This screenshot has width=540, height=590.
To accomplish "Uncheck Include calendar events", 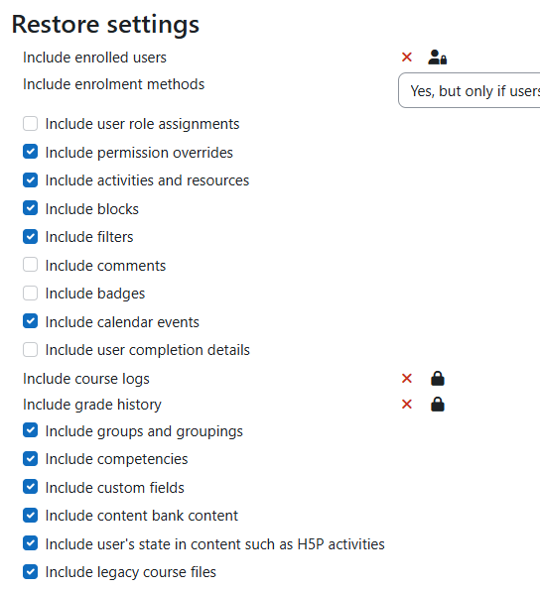I will (x=30, y=321).
